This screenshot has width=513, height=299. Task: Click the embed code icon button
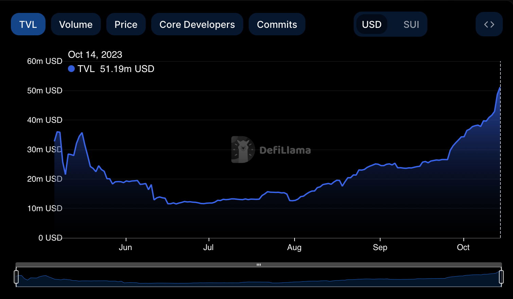point(489,24)
